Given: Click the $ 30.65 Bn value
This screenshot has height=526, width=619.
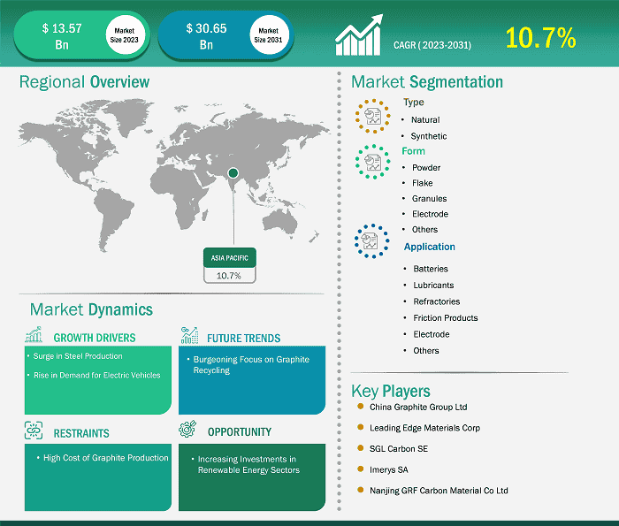Looking at the screenshot, I should click(x=206, y=36).
